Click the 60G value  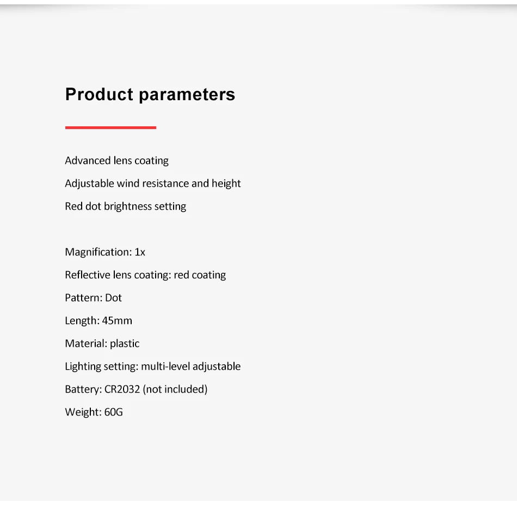(x=113, y=412)
